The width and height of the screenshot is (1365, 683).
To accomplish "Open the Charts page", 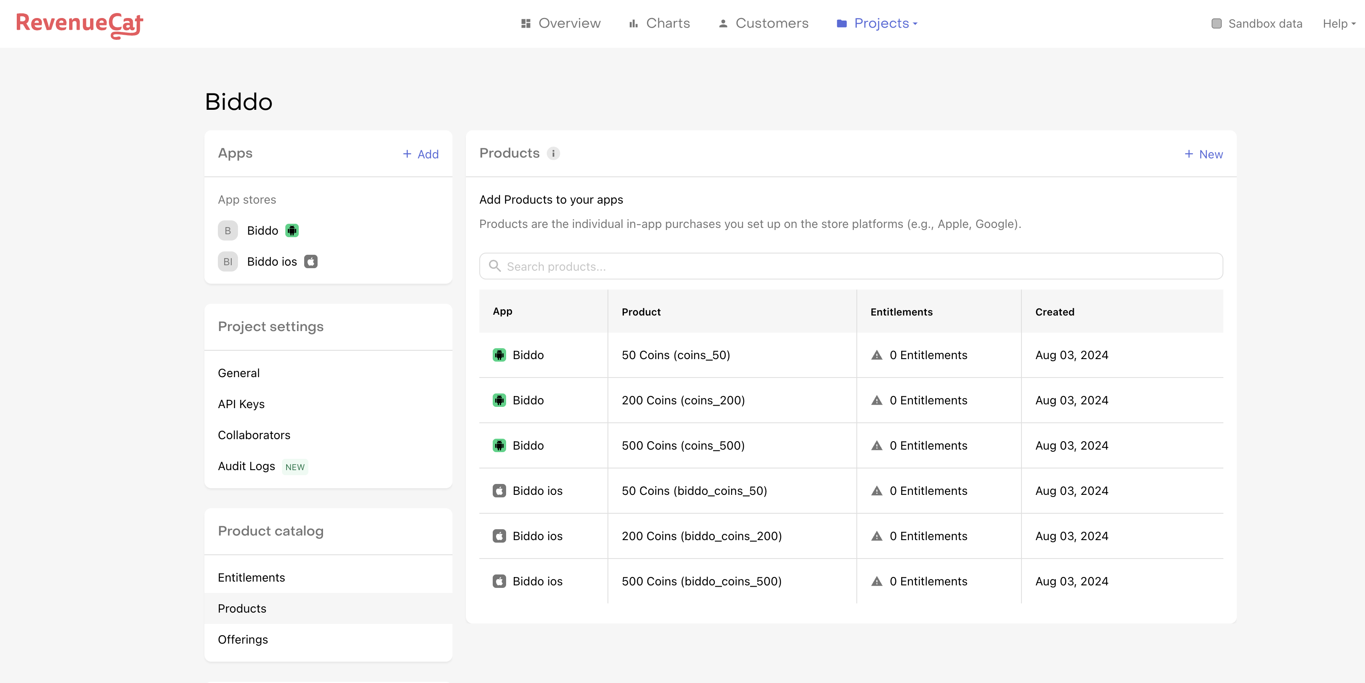I will pyautogui.click(x=659, y=23).
